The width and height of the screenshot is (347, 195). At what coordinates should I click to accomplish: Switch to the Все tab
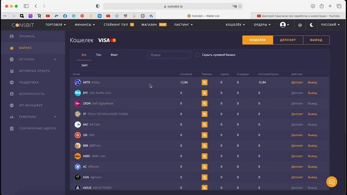pos(84,55)
